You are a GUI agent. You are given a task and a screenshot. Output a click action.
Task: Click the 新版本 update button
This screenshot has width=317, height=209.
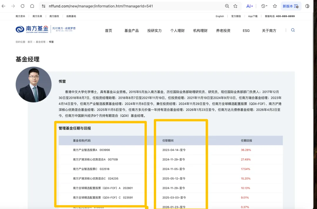click(291, 6)
